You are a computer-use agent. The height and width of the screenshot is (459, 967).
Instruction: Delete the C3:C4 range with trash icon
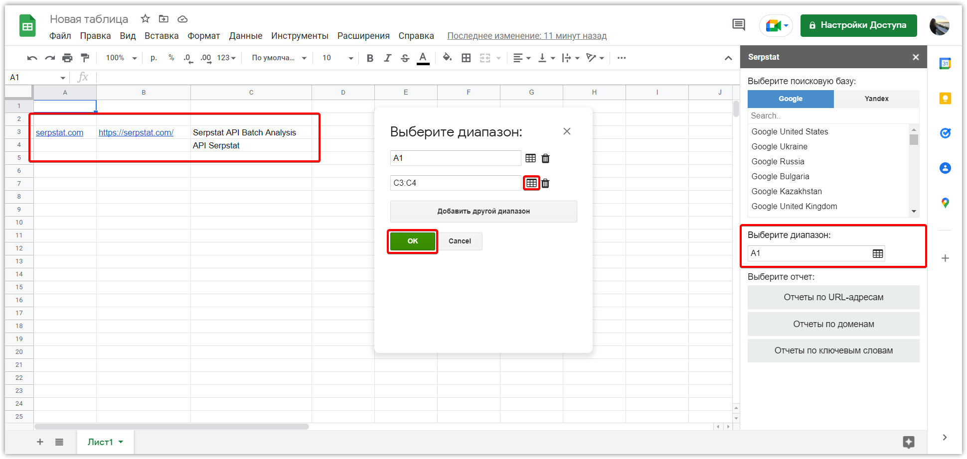[x=546, y=183]
